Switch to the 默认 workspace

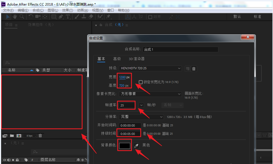(x=237, y=17)
